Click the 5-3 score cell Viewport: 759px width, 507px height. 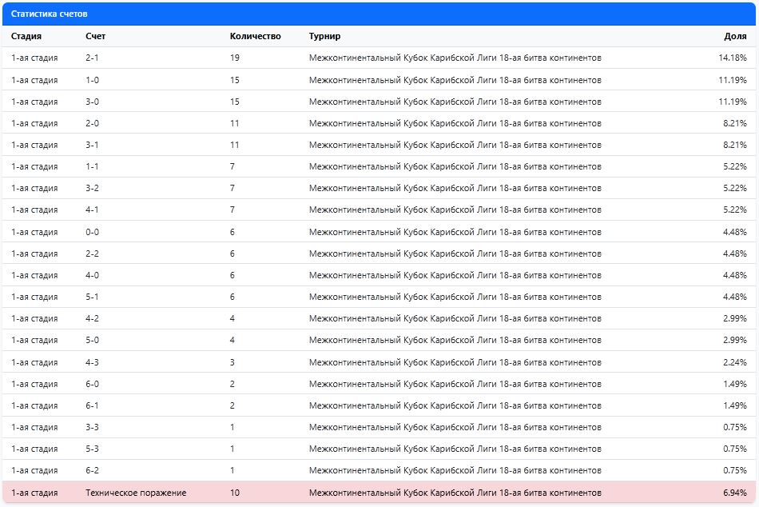point(93,449)
